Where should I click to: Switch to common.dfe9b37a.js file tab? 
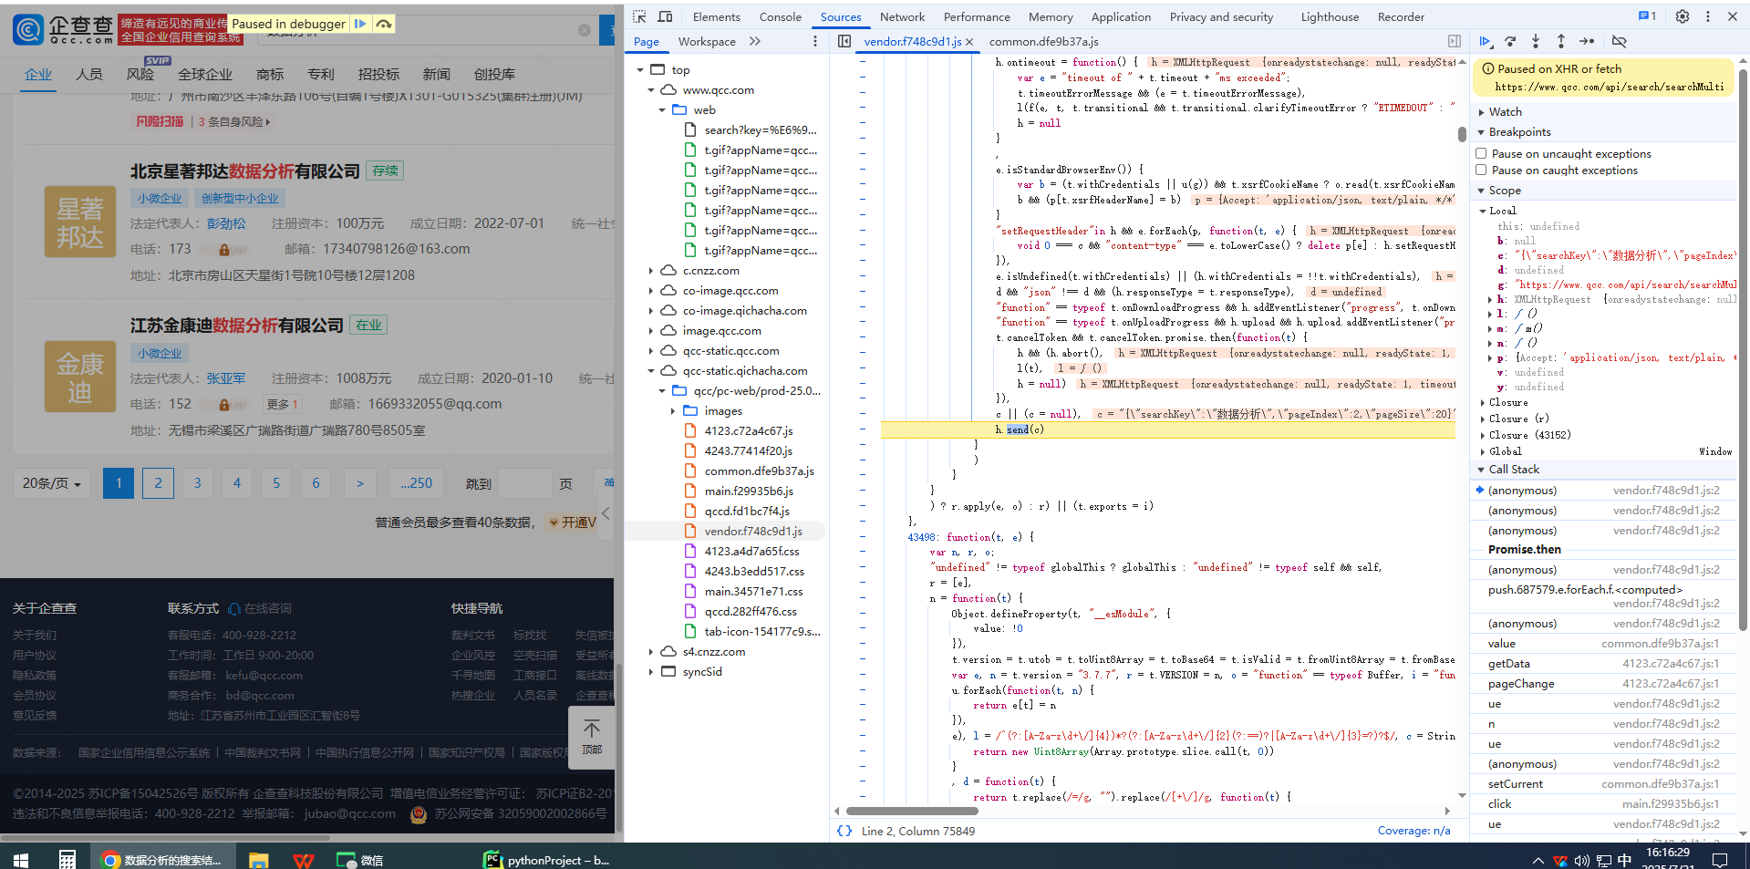point(1043,41)
